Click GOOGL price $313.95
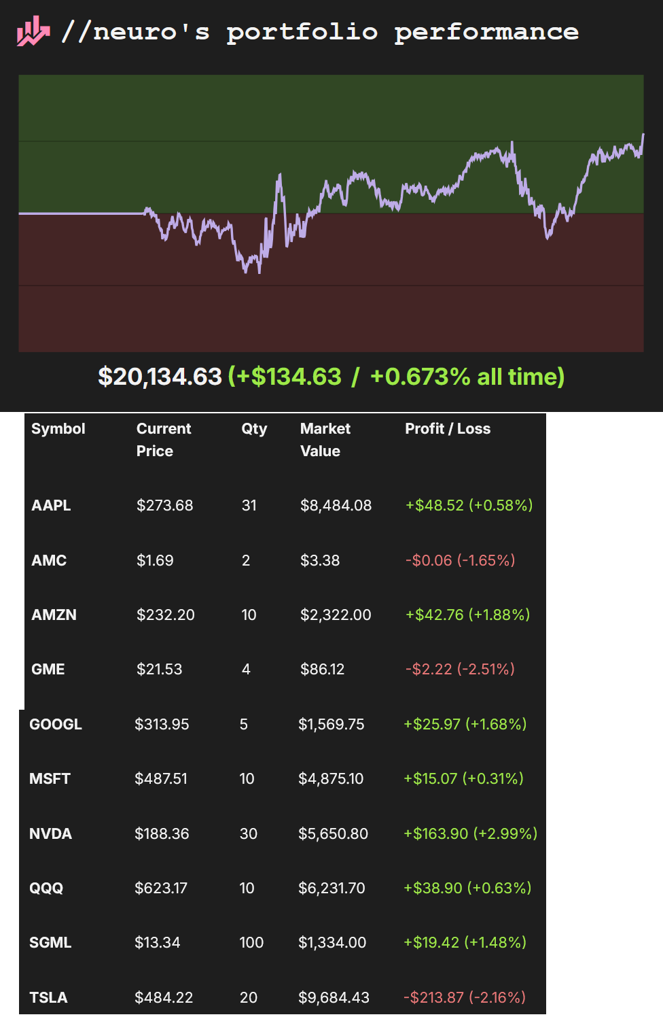The image size is (663, 1017). (x=162, y=725)
